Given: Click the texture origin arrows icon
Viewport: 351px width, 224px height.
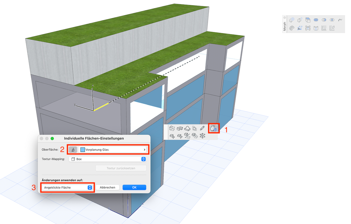Looking at the screenshot, I should (324, 28).
